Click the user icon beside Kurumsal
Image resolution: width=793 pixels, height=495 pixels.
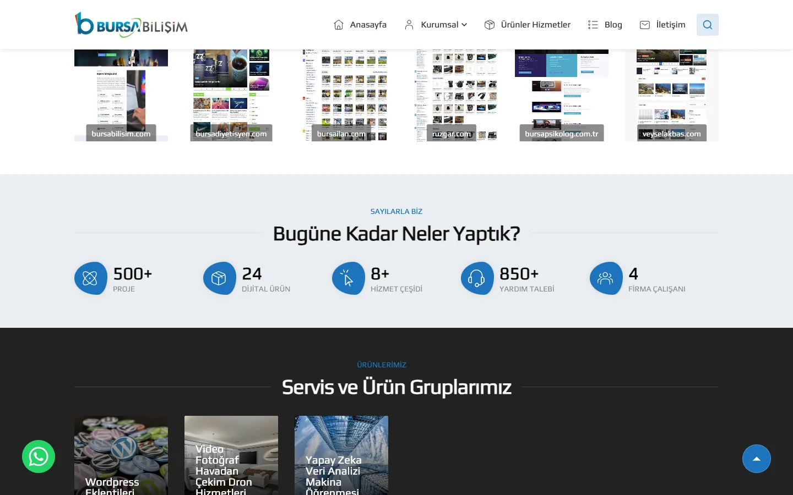pos(409,25)
